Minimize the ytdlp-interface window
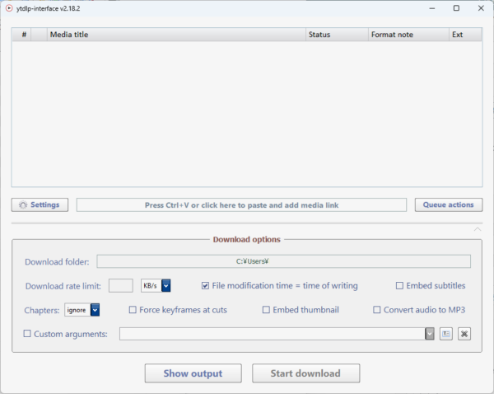The image size is (494, 394). point(429,8)
